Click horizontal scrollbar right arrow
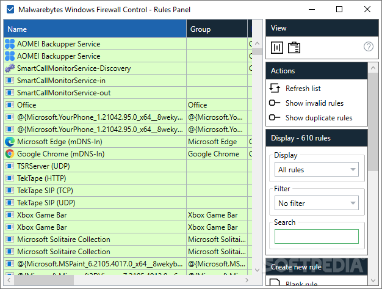 [x=247, y=280]
